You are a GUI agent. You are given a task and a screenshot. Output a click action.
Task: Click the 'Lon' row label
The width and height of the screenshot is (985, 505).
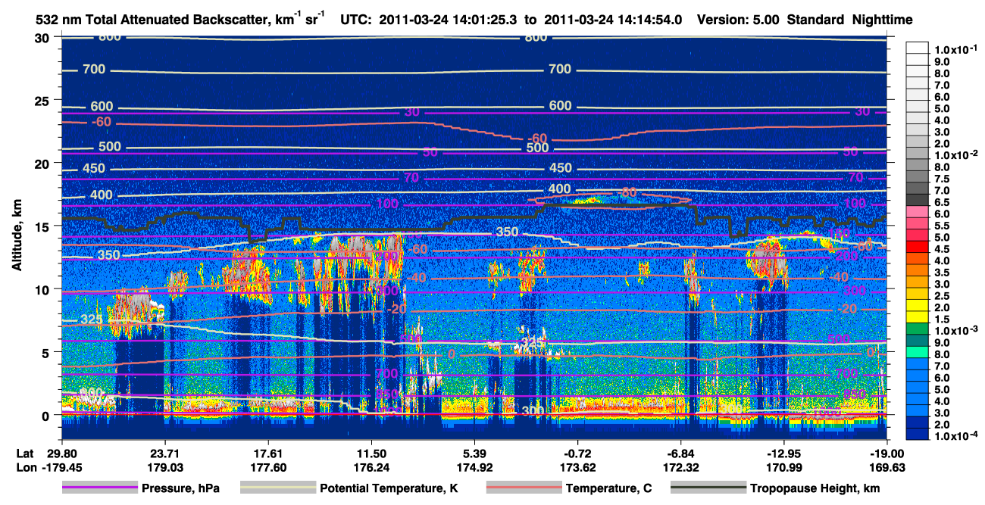26,466
